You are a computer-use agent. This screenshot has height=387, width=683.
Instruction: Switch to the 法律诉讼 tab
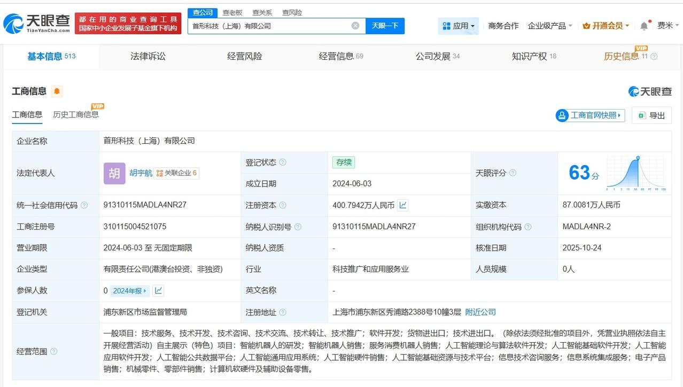148,56
